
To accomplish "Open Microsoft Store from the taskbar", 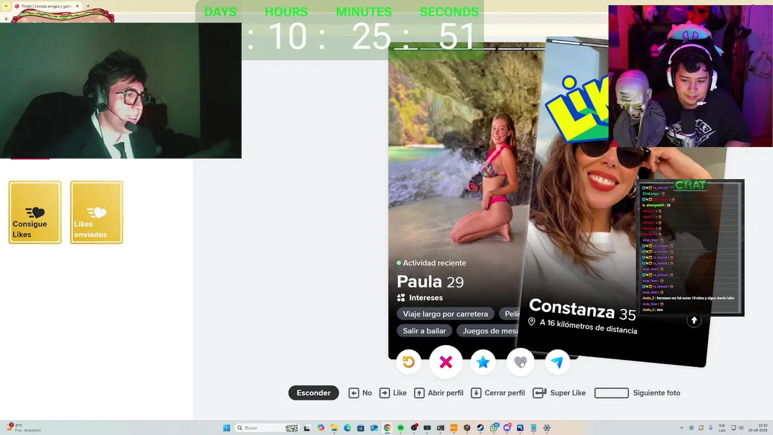I will pyautogui.click(x=361, y=428).
